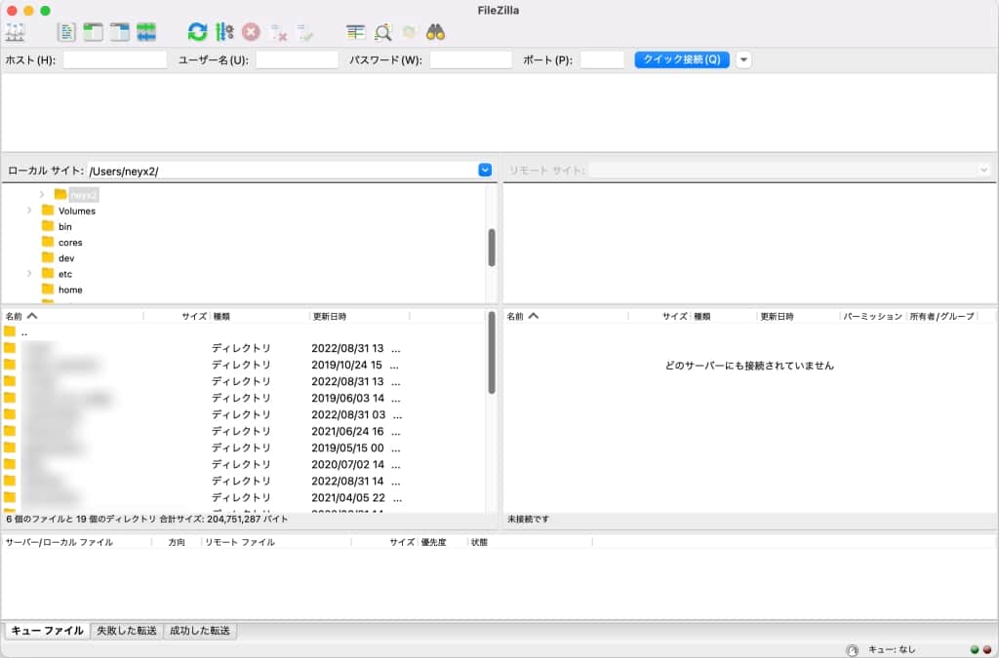This screenshot has width=999, height=658.
Task: Toggle processing of the transfer queue
Action: 224,32
